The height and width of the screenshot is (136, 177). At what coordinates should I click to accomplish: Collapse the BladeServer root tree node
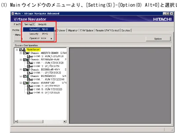coord(17,50)
